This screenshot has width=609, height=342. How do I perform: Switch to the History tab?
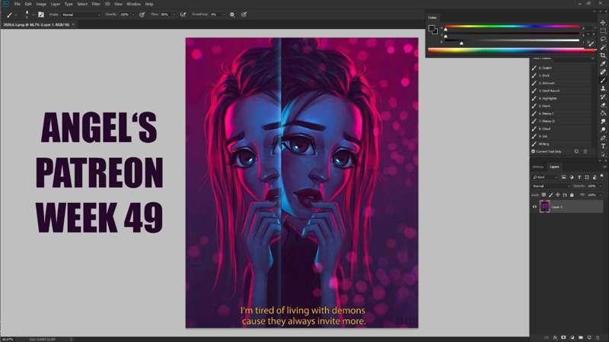[x=538, y=166]
